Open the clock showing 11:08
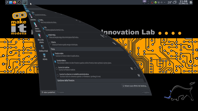Screen dimensions: 198x111 point(183,2)
